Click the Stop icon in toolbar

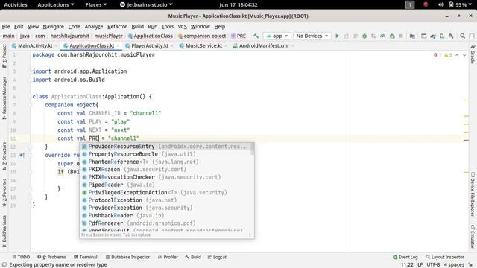(x=401, y=36)
